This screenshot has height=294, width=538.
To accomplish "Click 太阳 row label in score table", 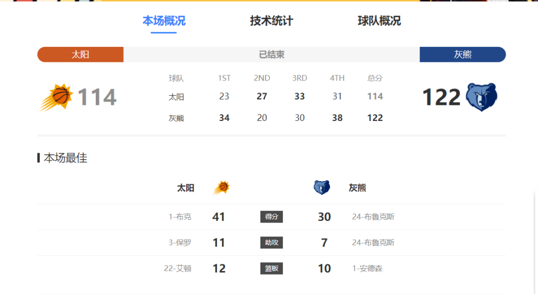I will point(176,97).
